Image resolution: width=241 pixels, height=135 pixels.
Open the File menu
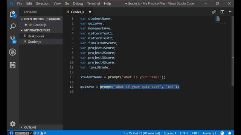[20, 3]
